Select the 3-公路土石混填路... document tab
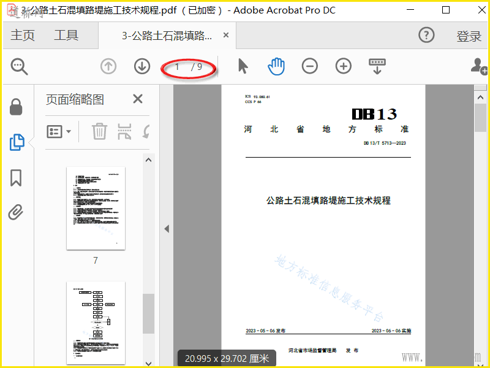The height and width of the screenshot is (368, 490). pos(167,36)
